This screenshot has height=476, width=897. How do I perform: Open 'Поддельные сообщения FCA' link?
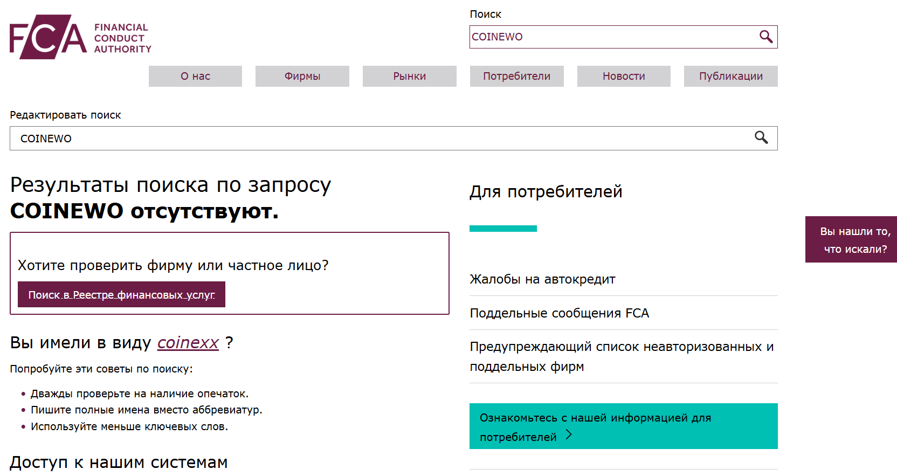[x=559, y=313]
